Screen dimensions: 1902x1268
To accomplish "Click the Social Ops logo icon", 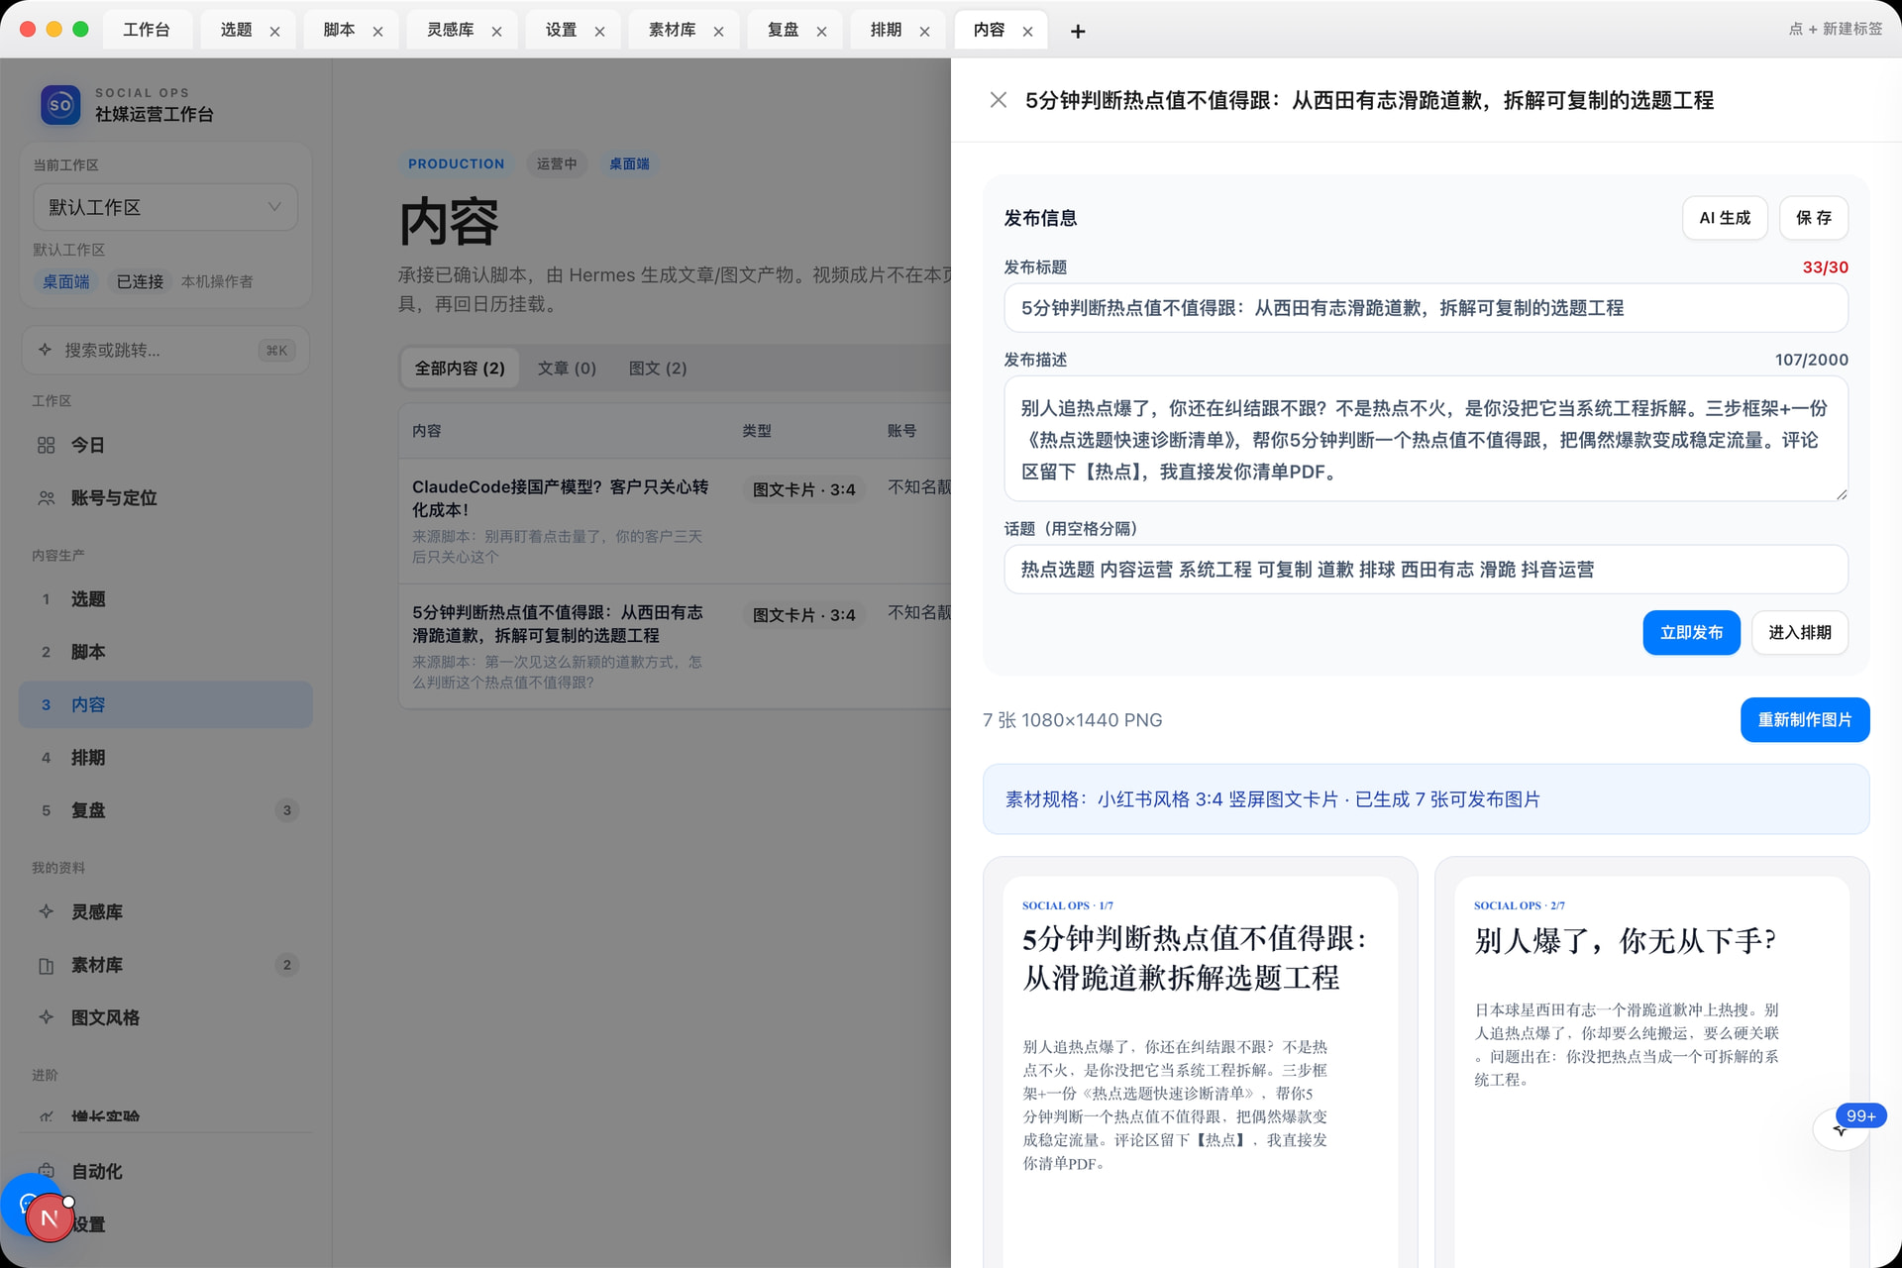I will coord(60,104).
